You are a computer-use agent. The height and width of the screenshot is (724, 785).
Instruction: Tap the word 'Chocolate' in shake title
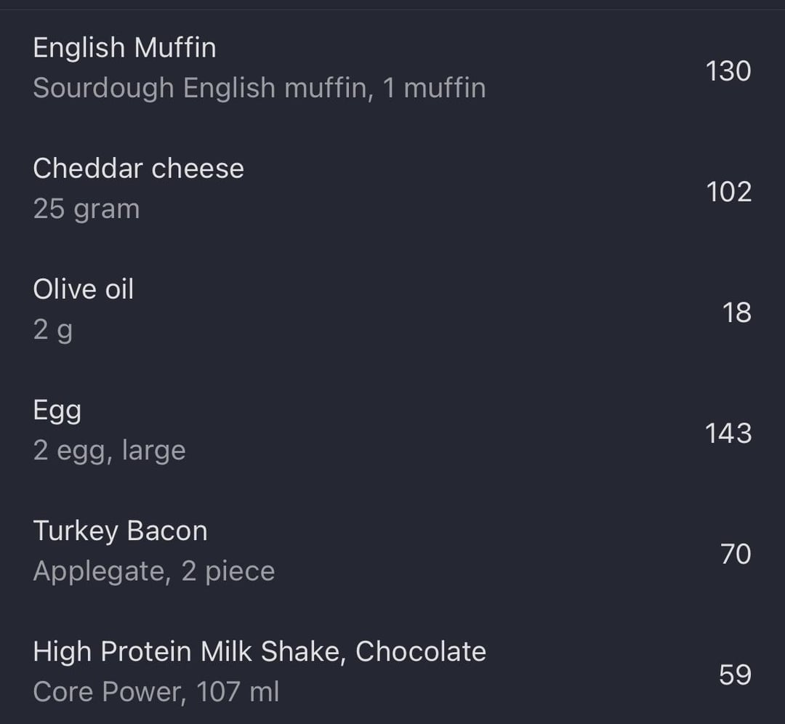420,651
